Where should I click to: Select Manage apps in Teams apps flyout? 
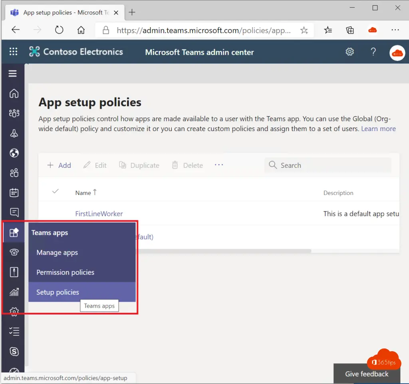[x=57, y=253]
